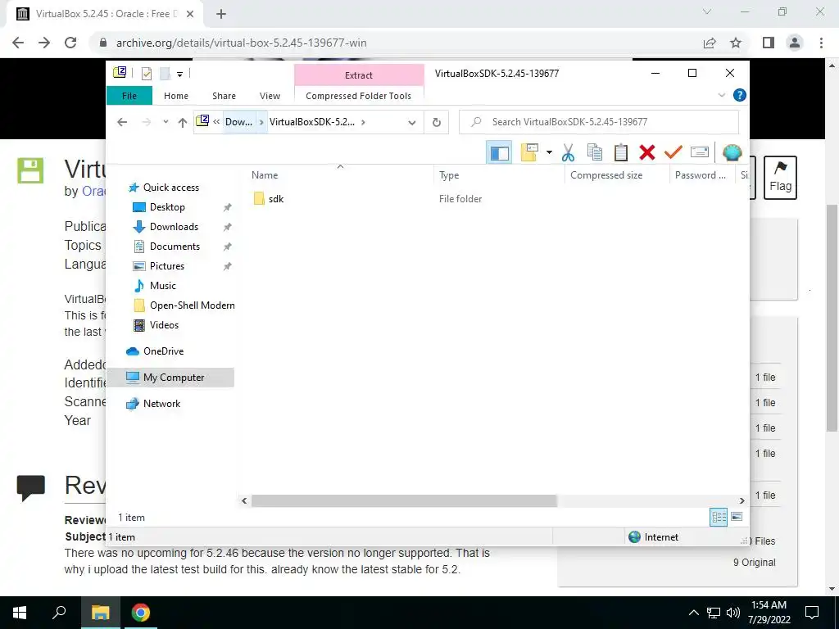This screenshot has width=839, height=629.
Task: Switch to Details view icon
Action: [x=719, y=518]
